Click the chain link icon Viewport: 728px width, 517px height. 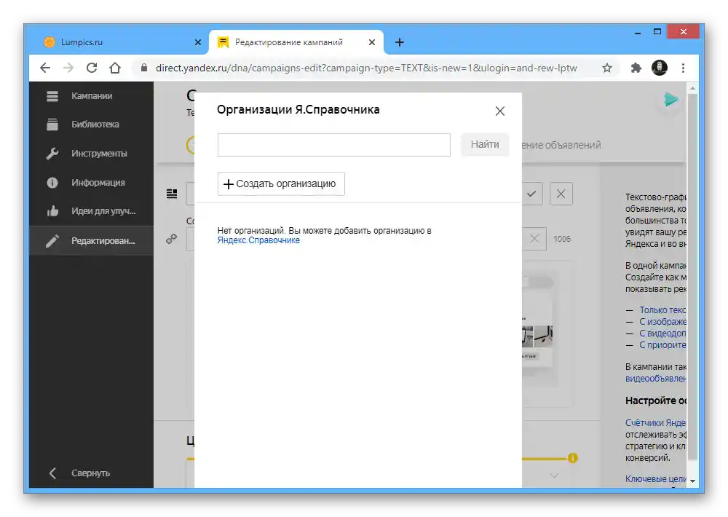click(x=171, y=239)
